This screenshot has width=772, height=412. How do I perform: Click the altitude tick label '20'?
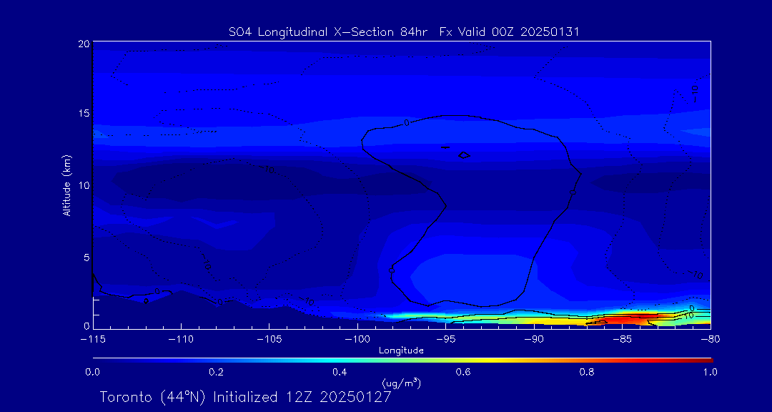click(x=83, y=44)
